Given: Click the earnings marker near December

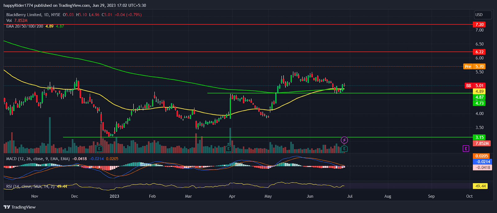Looking at the screenshot, I should tap(99, 148).
